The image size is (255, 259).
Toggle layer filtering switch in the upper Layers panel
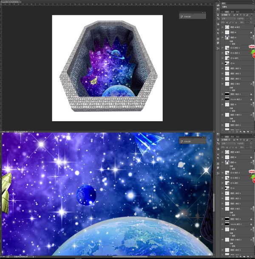(x=252, y=15)
